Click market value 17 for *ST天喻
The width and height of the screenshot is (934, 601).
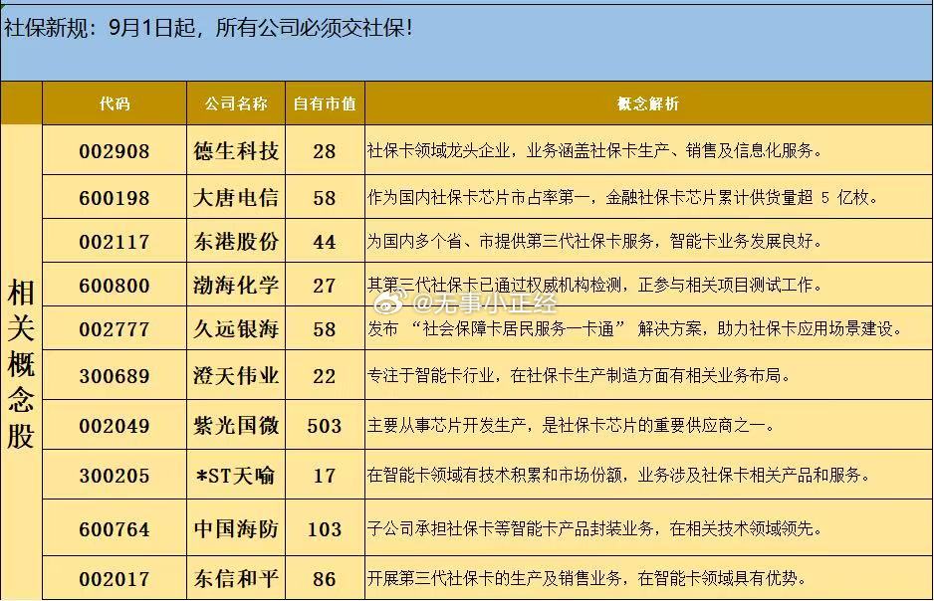(325, 476)
